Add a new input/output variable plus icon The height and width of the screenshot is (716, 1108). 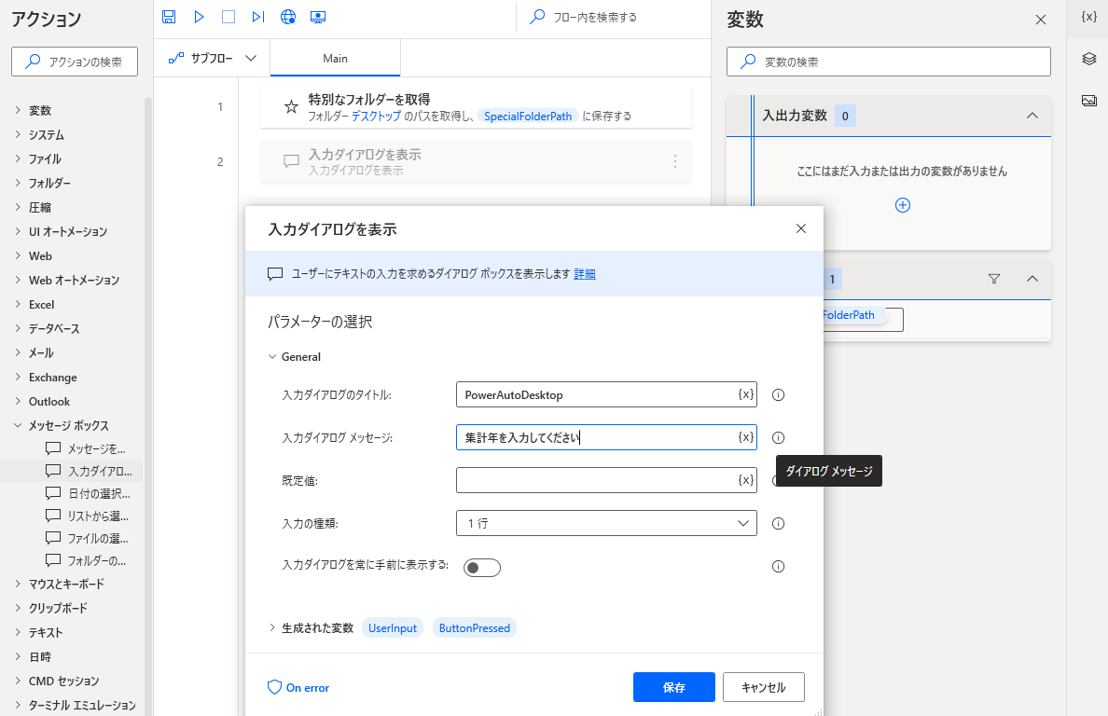click(x=903, y=205)
